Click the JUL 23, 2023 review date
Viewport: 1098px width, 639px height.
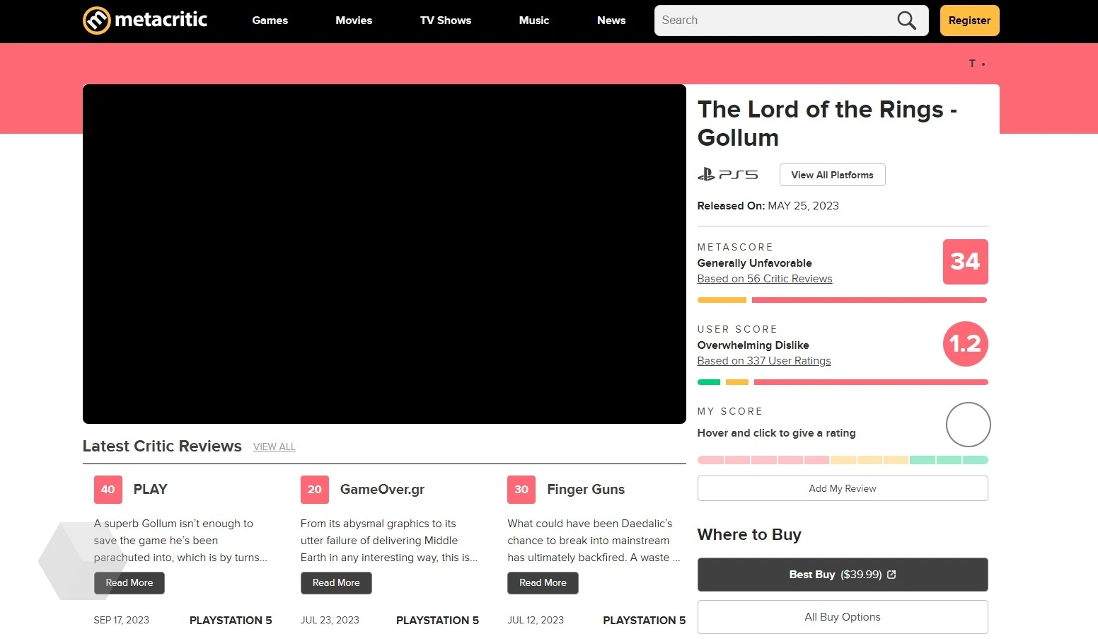[330, 620]
